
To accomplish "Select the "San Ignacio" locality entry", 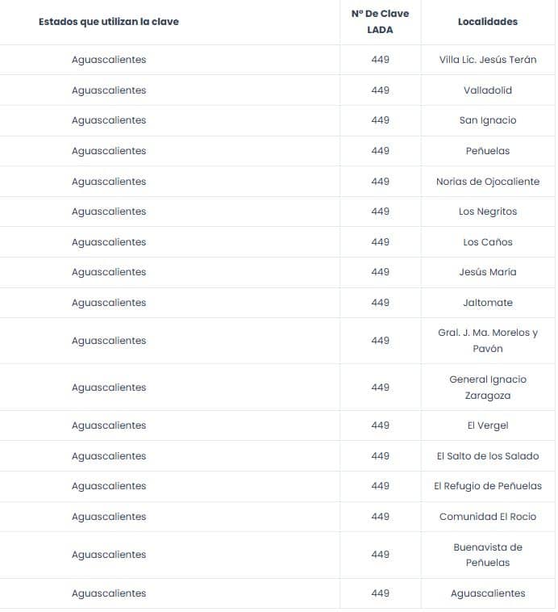I will click(x=487, y=120).
